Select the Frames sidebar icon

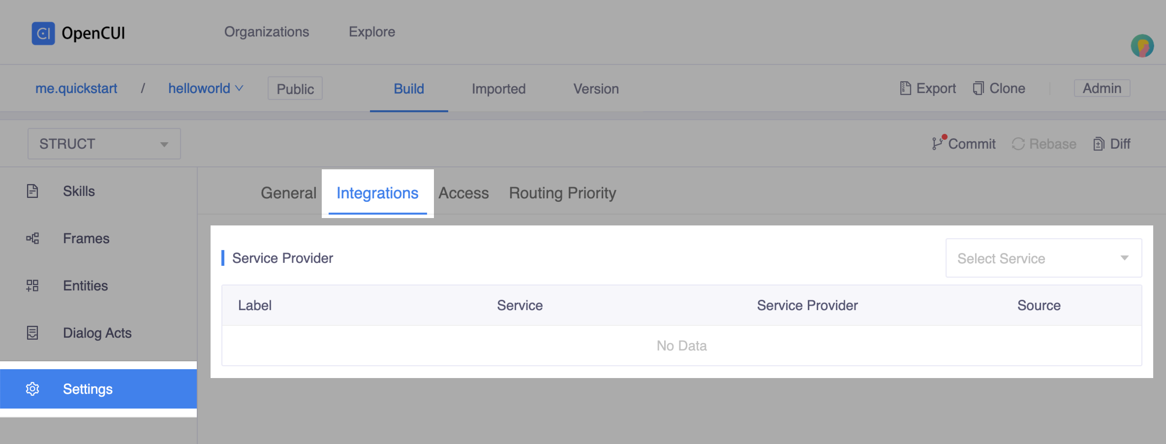click(32, 238)
